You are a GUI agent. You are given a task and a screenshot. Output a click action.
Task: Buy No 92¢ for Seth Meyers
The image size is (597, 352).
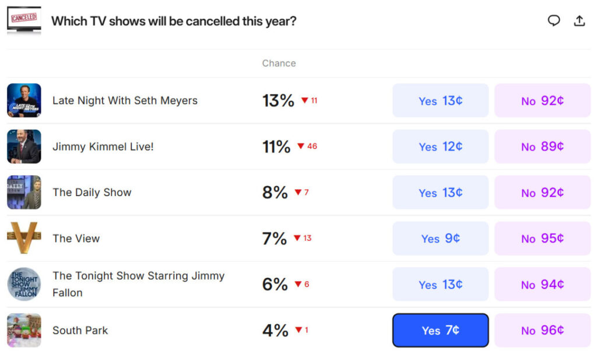(542, 101)
